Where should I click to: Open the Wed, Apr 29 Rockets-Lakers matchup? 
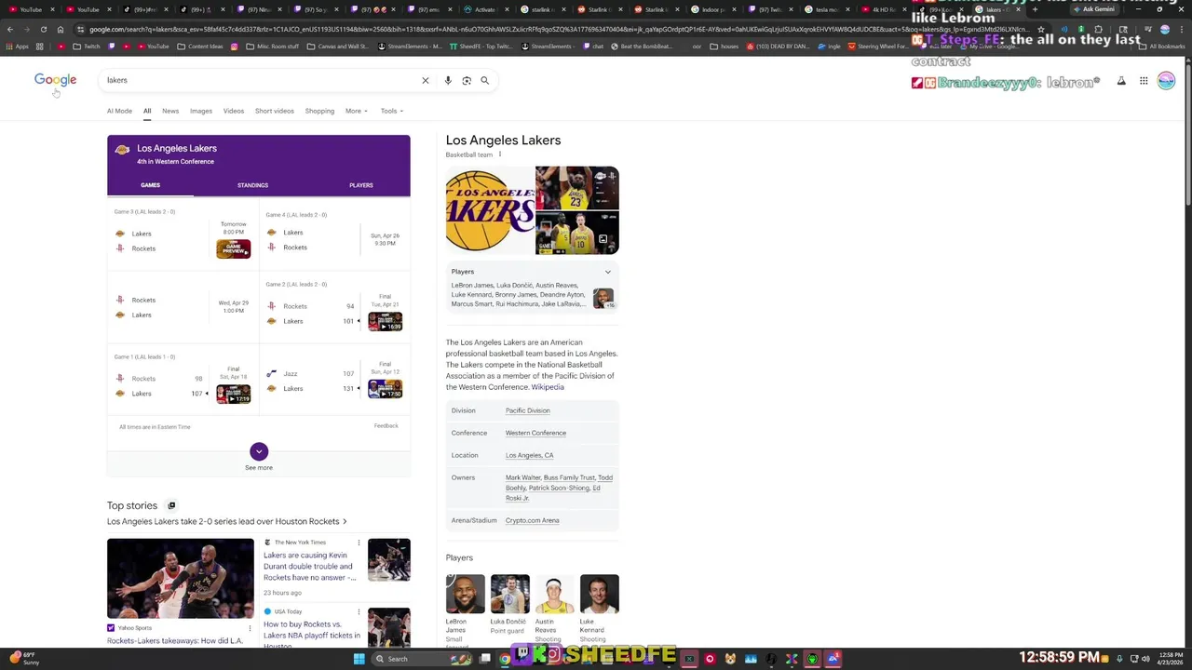coord(183,307)
